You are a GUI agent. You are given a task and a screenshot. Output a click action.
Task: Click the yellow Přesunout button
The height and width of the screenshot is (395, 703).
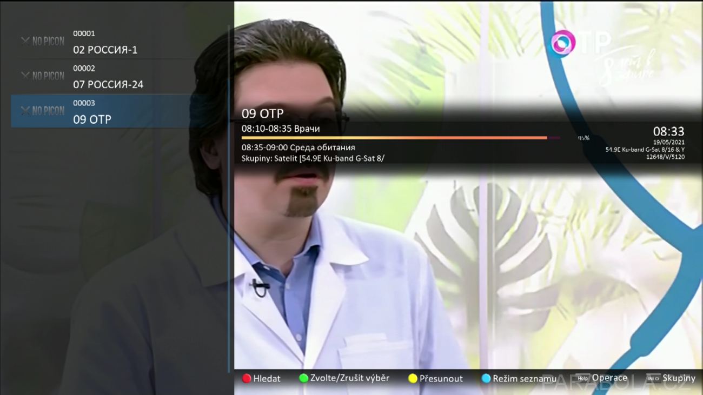[x=413, y=379]
